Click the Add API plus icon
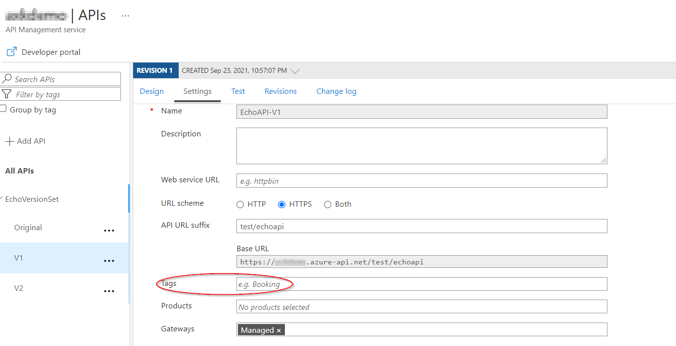The width and height of the screenshot is (676, 346). point(10,141)
